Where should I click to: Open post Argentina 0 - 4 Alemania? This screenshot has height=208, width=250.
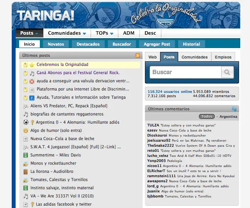(x=77, y=122)
